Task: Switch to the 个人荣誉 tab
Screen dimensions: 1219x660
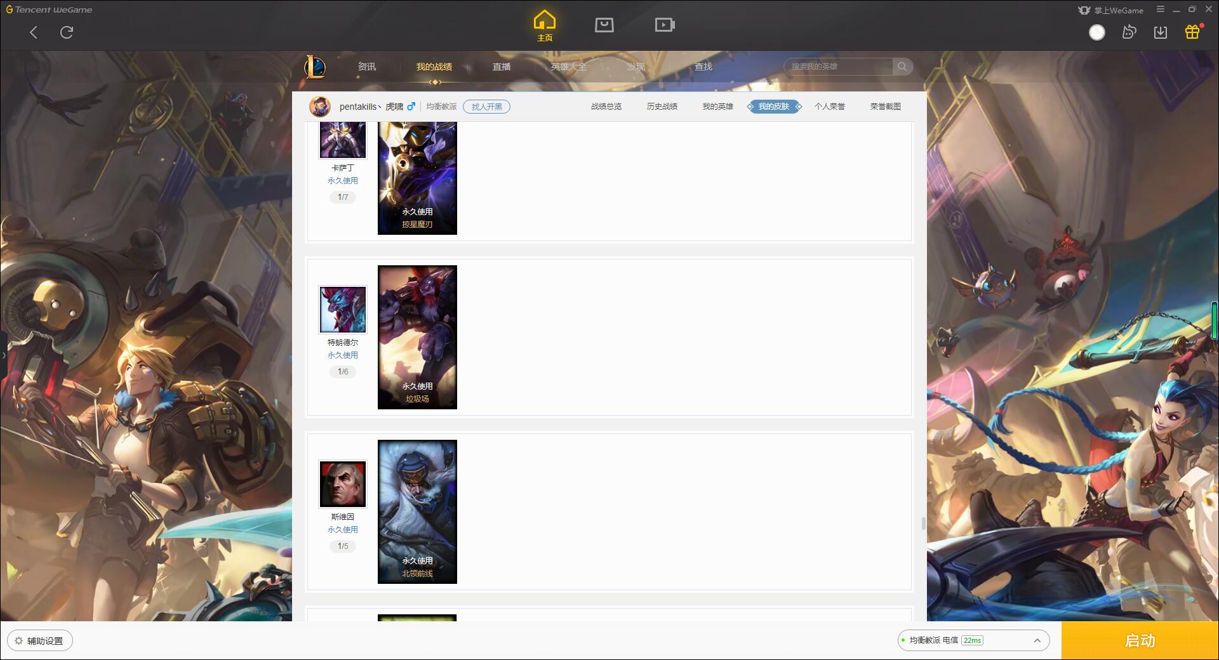Action: pyautogui.click(x=830, y=107)
